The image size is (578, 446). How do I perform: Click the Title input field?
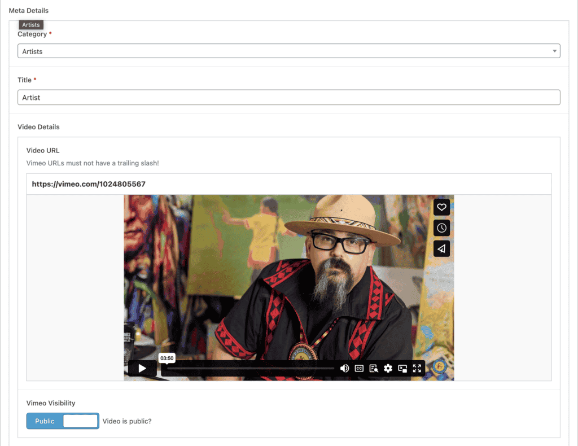[x=289, y=97]
